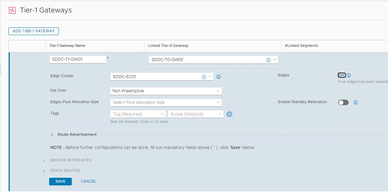Click the Save button
The image size is (388, 192).
pos(60,181)
